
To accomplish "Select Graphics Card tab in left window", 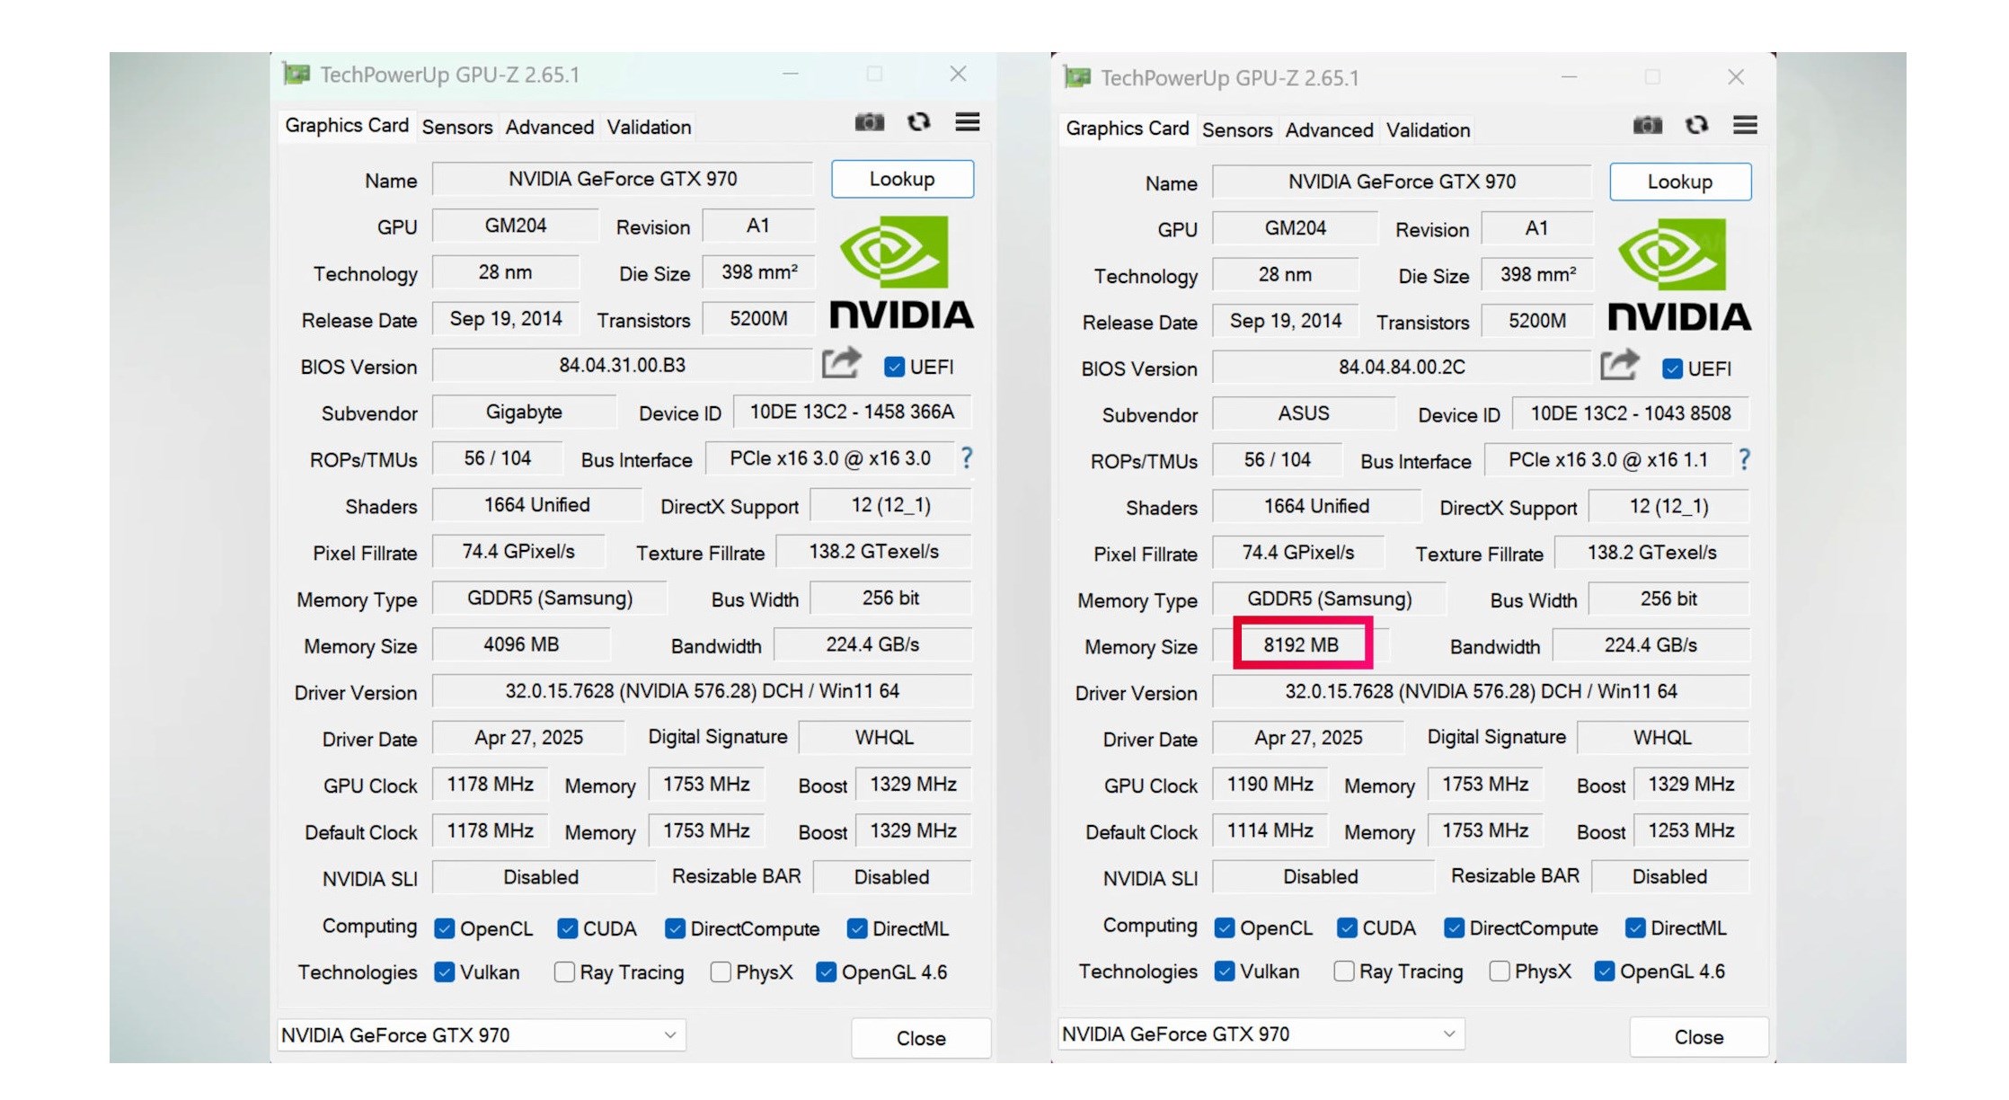I will point(347,125).
